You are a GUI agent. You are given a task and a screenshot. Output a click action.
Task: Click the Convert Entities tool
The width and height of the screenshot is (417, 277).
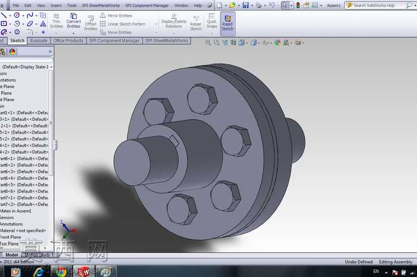pos(73,21)
